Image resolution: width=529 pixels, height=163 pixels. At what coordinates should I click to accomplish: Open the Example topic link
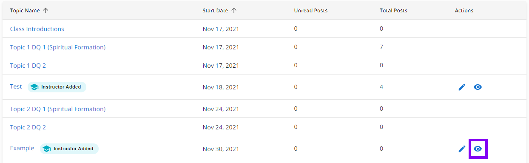[x=22, y=148]
